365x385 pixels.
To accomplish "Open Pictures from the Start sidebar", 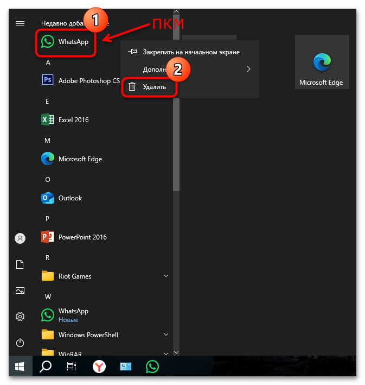I will 20,291.
